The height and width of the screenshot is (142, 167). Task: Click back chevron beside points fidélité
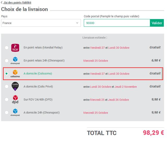point(2,2)
